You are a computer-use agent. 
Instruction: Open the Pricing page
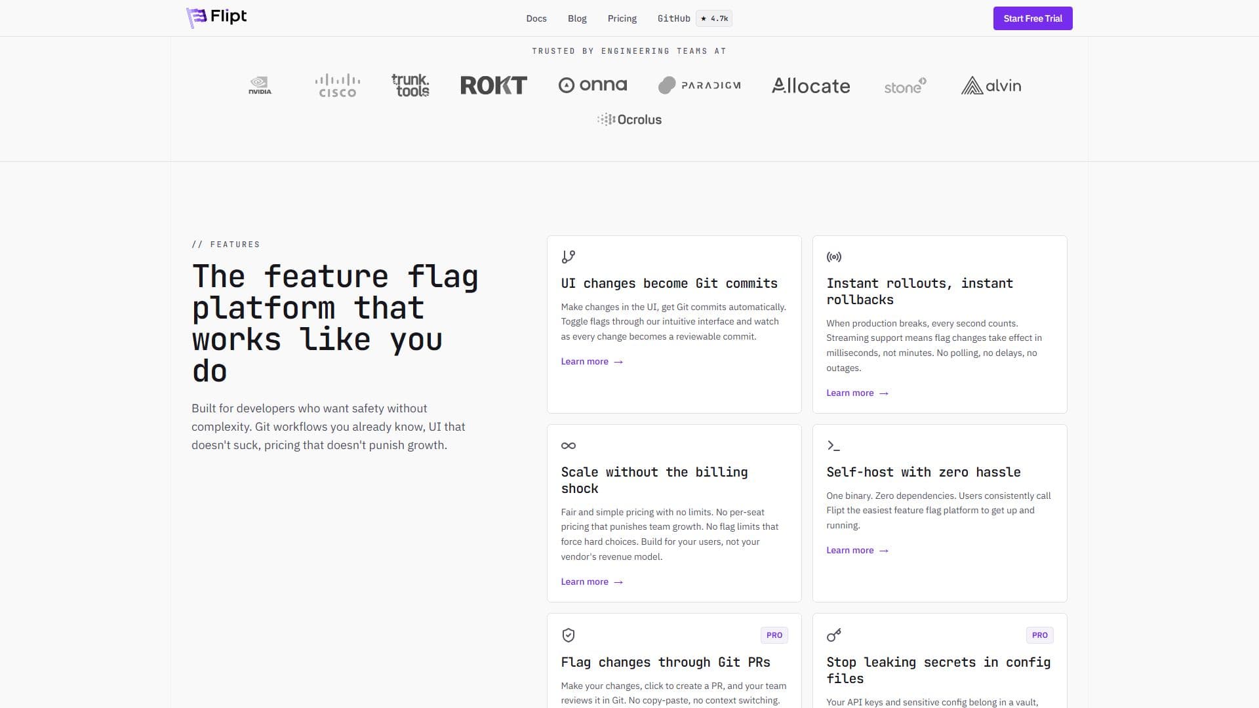tap(622, 18)
